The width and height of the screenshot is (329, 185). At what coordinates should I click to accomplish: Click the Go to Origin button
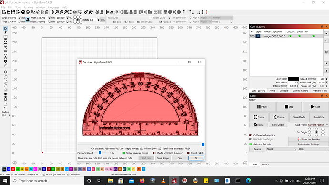[x=278, y=125]
